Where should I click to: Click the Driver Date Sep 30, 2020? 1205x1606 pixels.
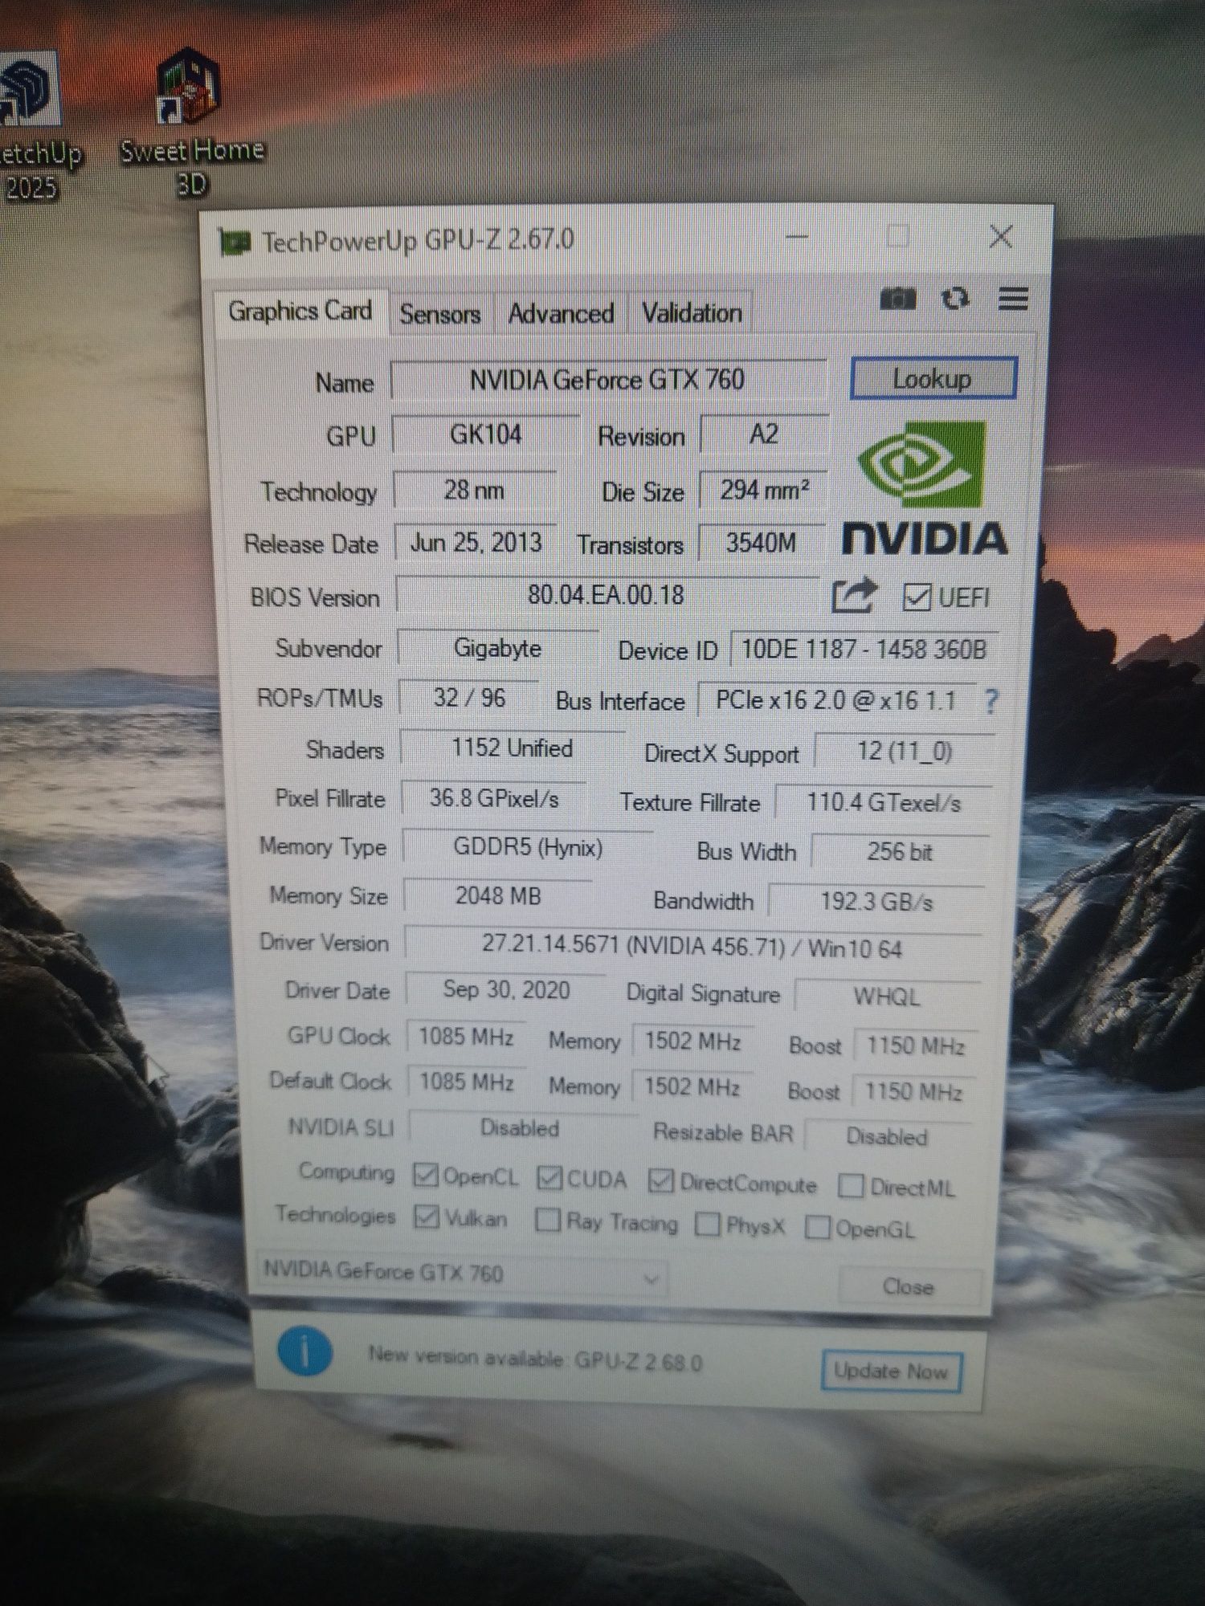[506, 990]
